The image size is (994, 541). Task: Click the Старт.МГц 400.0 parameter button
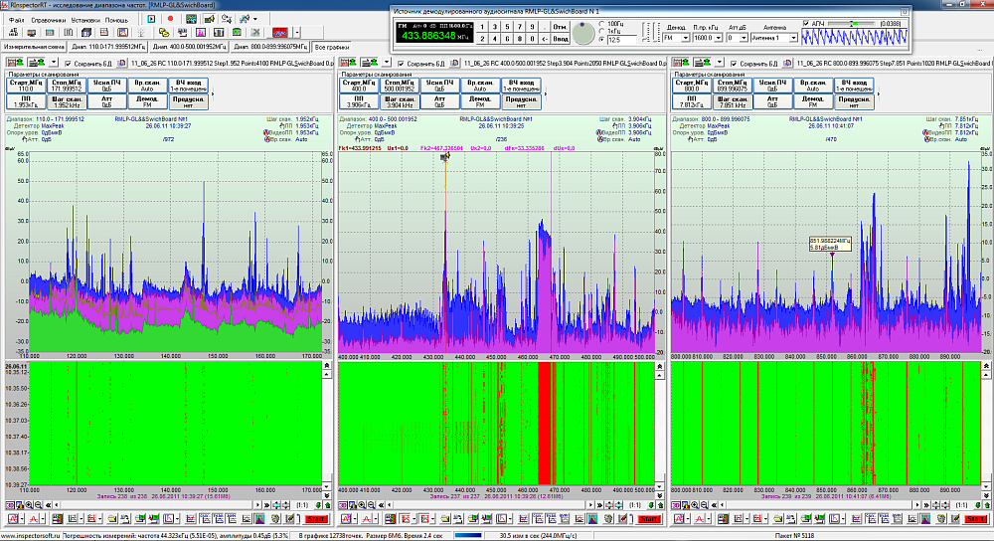tap(358, 86)
